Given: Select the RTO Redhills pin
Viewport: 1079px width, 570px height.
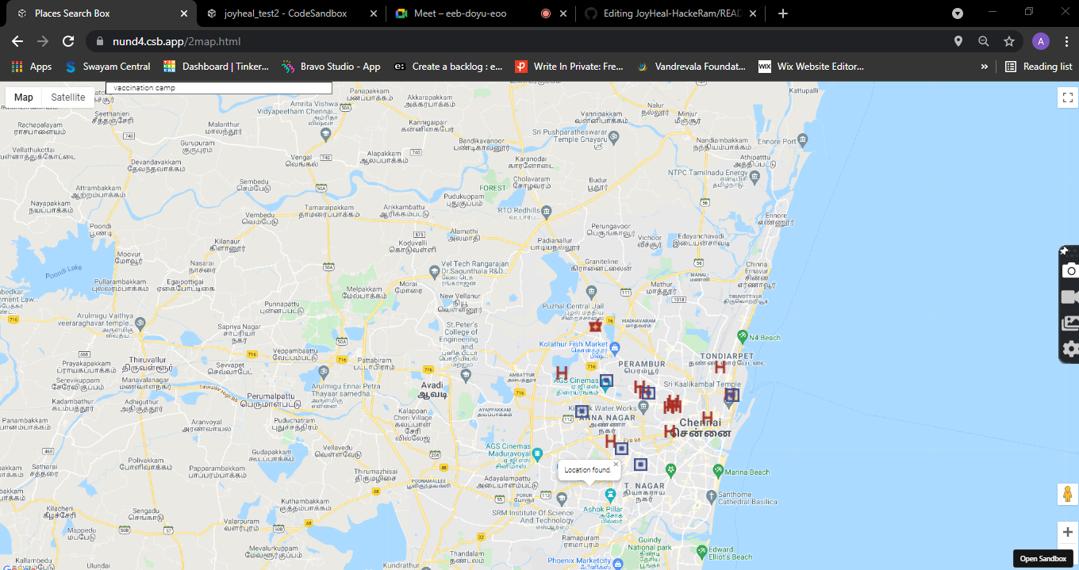Looking at the screenshot, I should click(547, 211).
